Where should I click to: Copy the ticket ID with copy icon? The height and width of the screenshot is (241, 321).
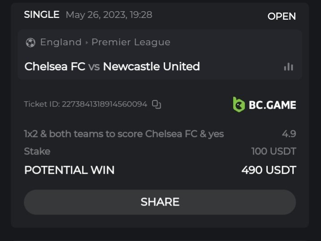156,104
